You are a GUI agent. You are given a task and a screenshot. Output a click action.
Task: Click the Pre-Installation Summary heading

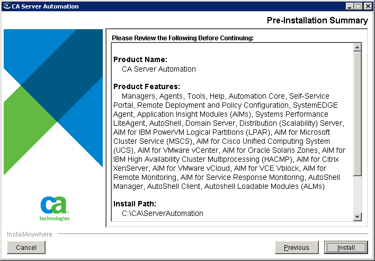coord(317,20)
